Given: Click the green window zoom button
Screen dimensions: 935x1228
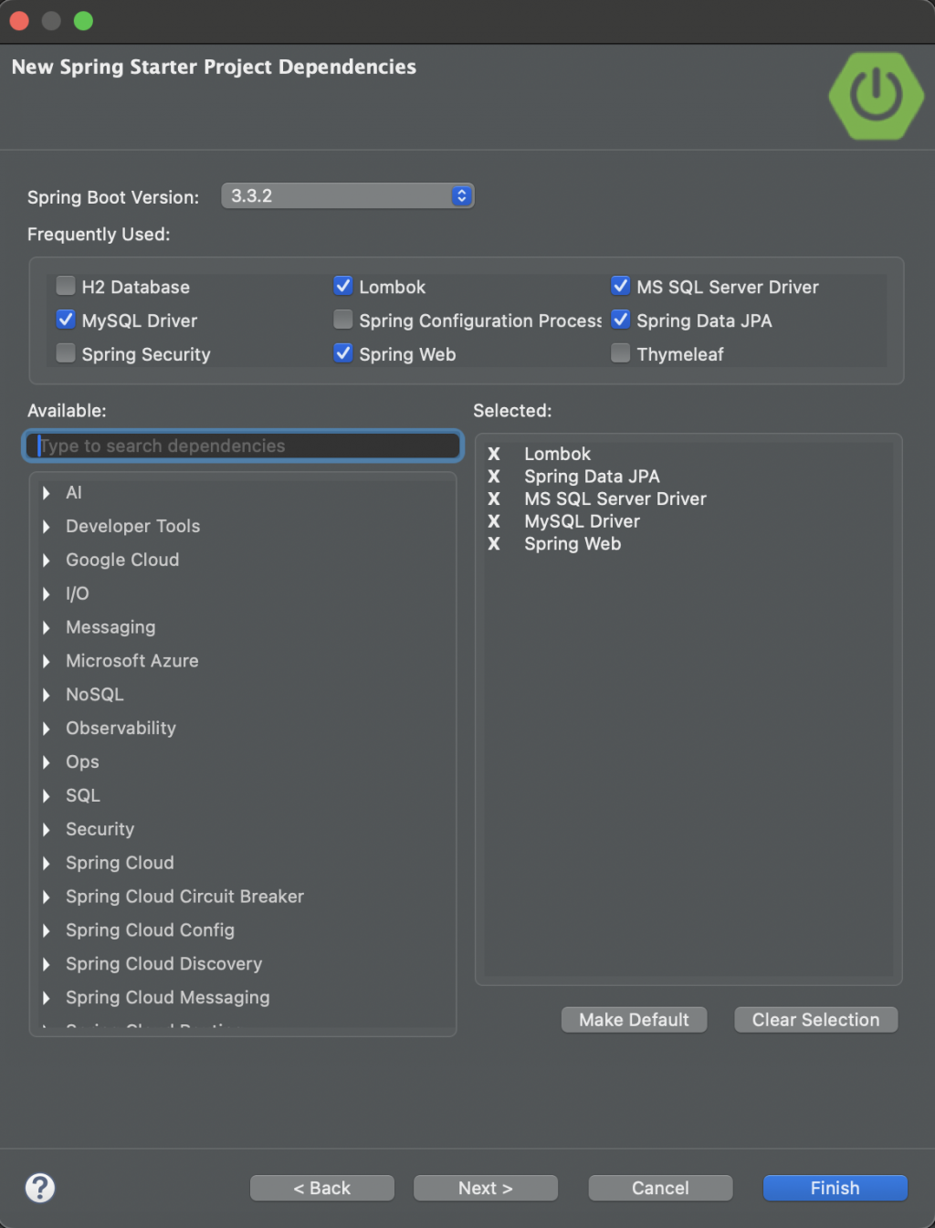Looking at the screenshot, I should tap(83, 21).
